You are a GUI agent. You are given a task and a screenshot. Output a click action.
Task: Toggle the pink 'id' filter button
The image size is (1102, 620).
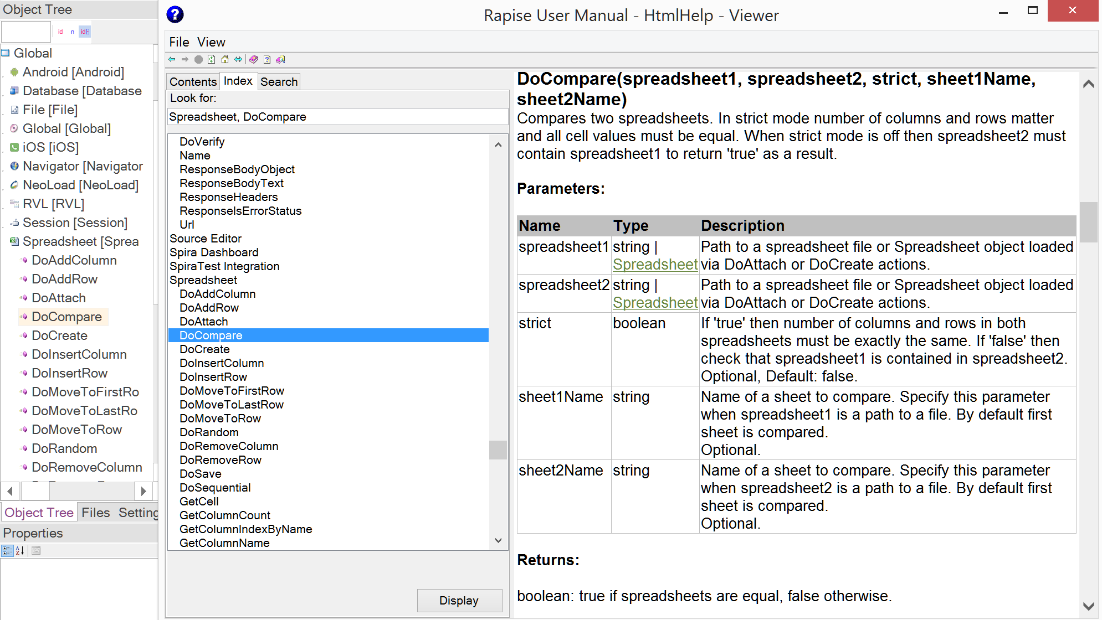[60, 32]
